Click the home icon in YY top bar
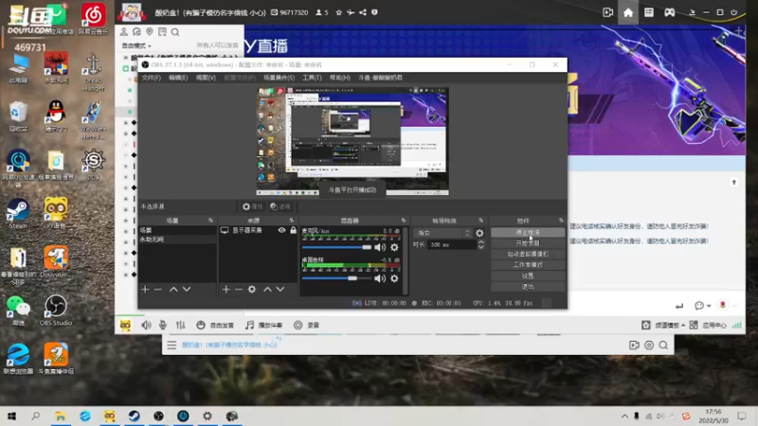Image resolution: width=758 pixels, height=426 pixels. pyautogui.click(x=628, y=12)
